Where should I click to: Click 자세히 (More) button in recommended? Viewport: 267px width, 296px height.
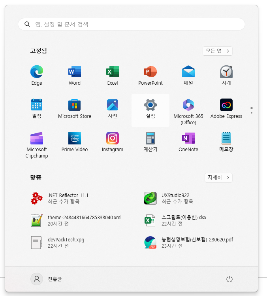click(x=218, y=178)
